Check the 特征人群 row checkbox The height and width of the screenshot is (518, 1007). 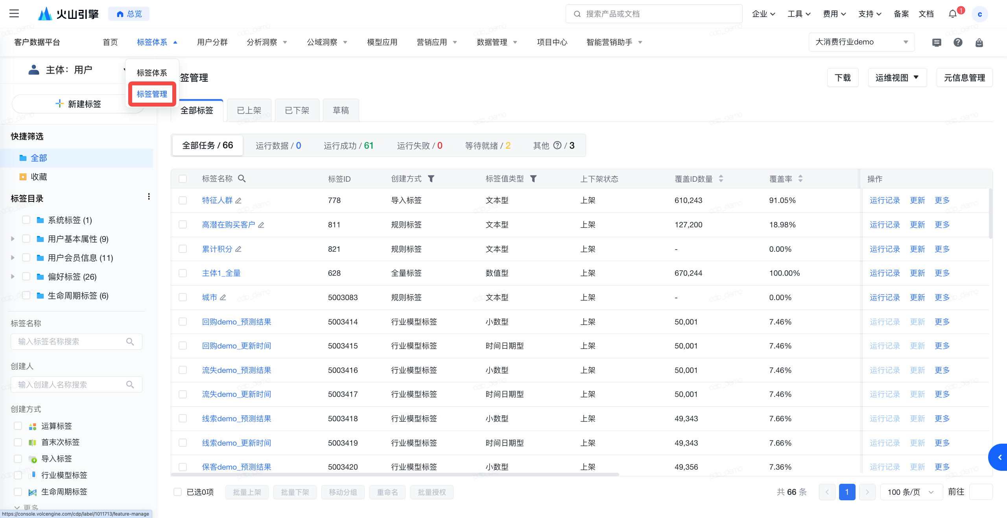click(x=183, y=200)
